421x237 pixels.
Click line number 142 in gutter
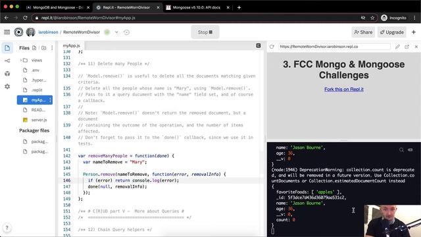67,156
